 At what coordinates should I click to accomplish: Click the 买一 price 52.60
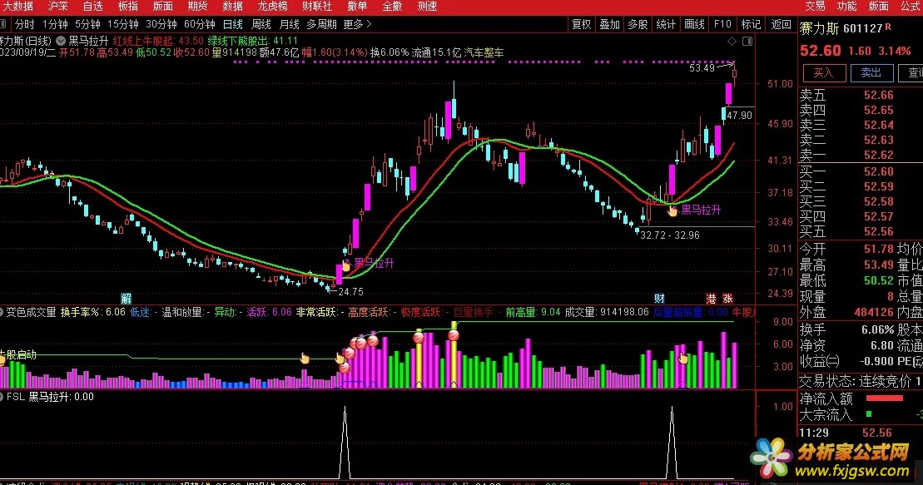point(878,172)
